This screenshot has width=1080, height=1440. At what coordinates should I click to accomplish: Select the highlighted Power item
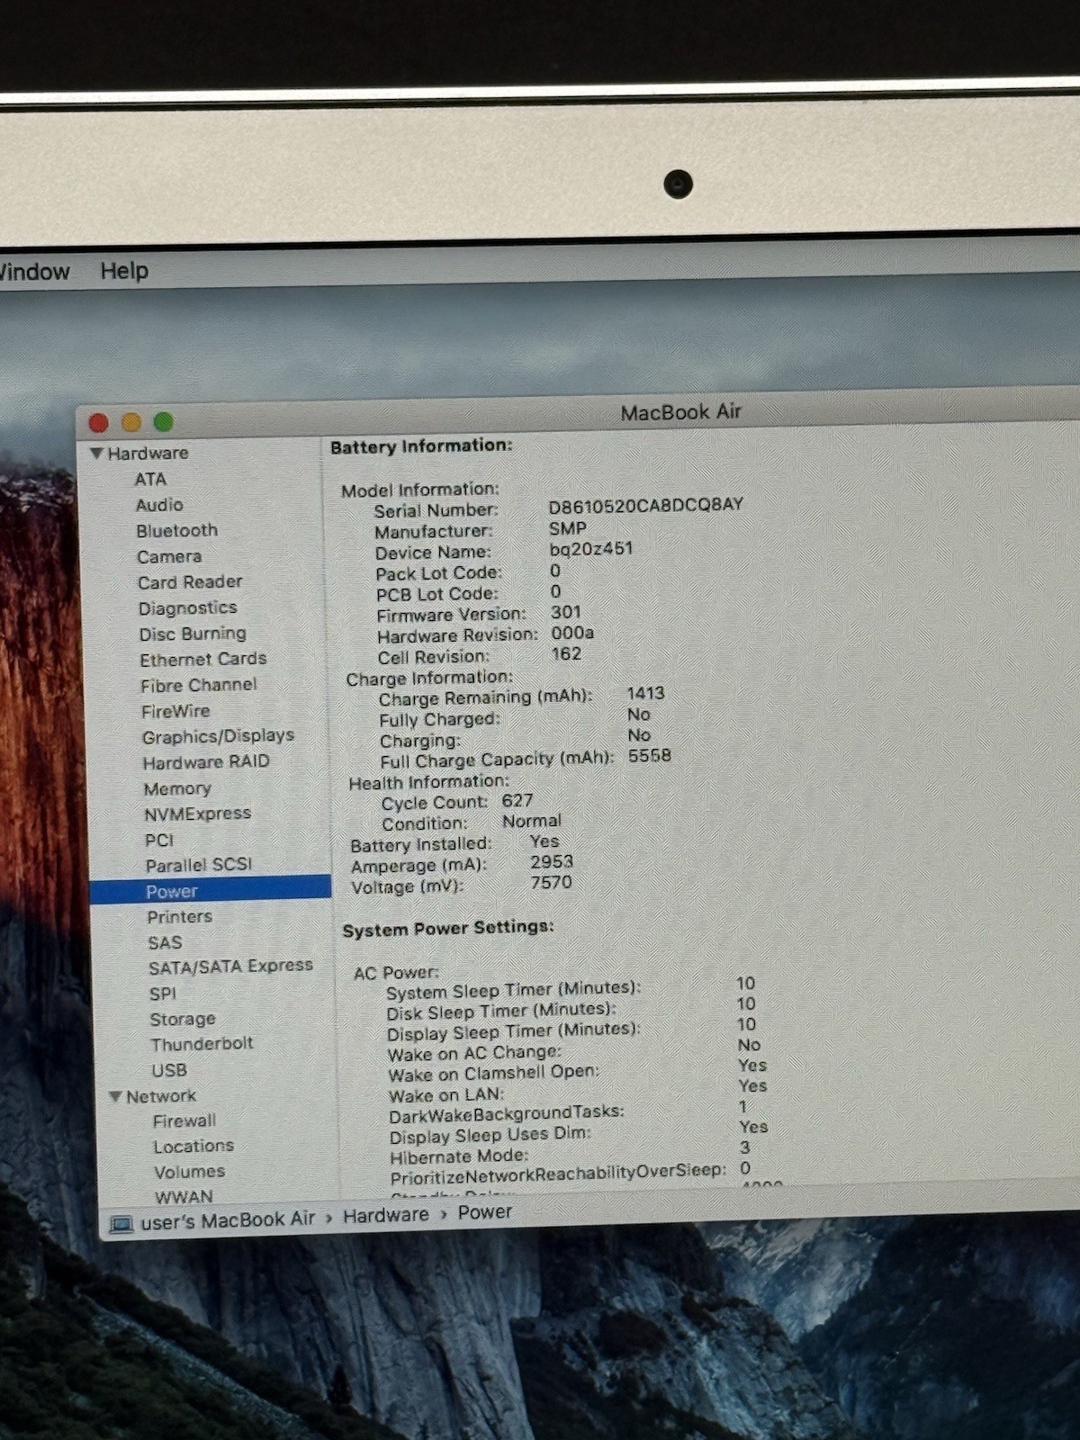[x=211, y=891]
